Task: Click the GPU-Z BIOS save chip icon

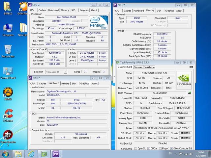Action: tap(190, 93)
